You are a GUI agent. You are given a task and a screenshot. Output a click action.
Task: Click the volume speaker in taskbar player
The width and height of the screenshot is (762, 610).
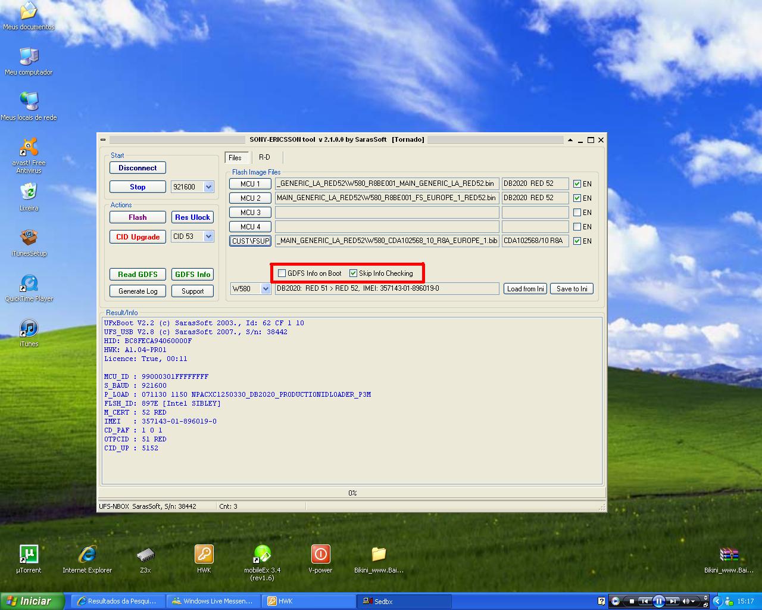[x=686, y=601]
